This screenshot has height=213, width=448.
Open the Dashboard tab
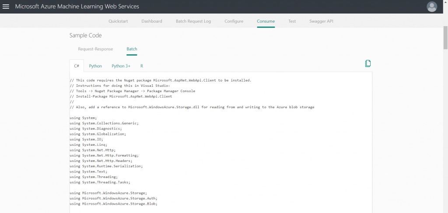point(152,21)
